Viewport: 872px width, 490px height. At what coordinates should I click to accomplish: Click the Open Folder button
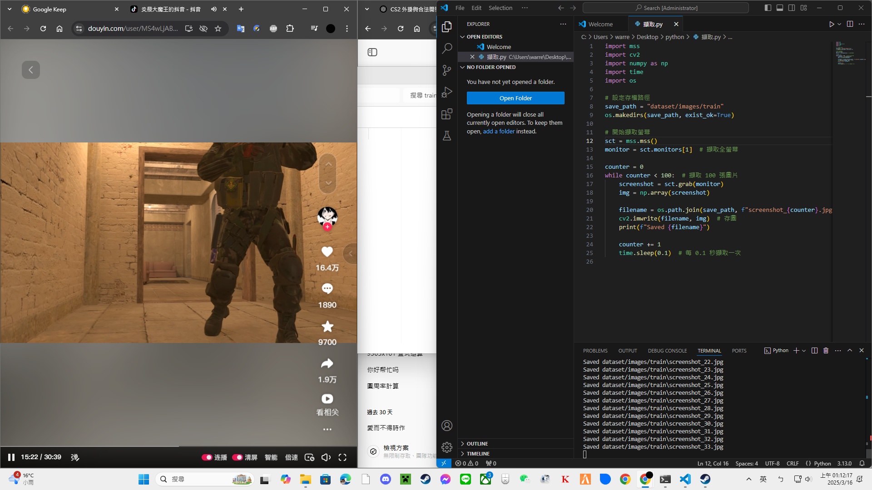(515, 98)
